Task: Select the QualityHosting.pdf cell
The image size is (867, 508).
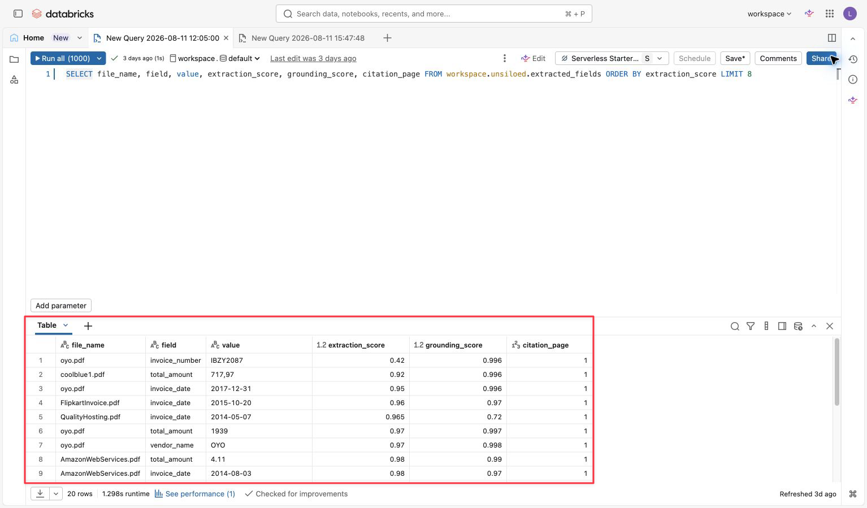Action: pos(101,416)
